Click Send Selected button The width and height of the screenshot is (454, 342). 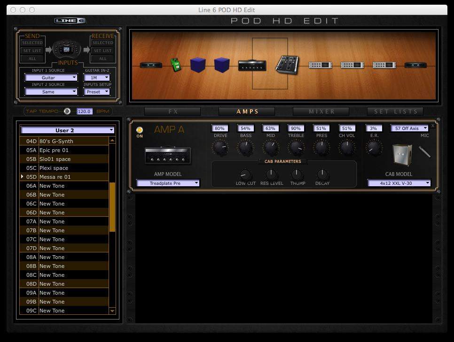tap(32, 43)
